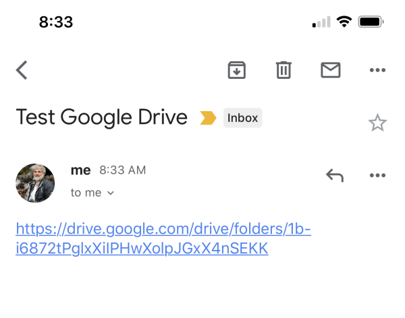Tap the Inbox label chip
The width and height of the screenshot is (405, 318).
[x=242, y=118]
